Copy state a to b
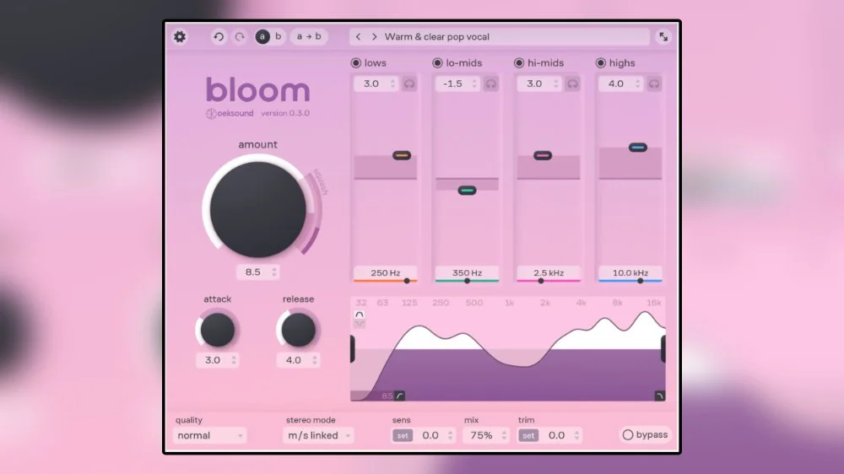 point(309,36)
